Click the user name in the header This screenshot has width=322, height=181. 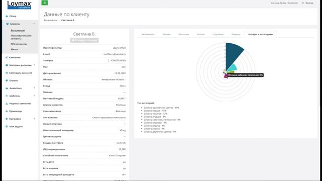[x=284, y=3]
